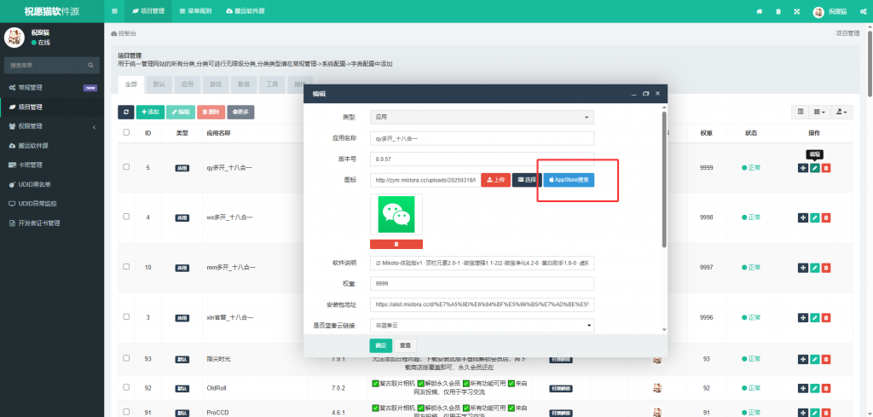The height and width of the screenshot is (417, 873).
Task: Click the pencil edit icon in row ID 4
Action: coord(814,217)
